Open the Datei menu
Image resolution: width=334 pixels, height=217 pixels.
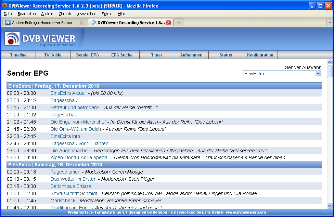pyautogui.click(x=8, y=14)
